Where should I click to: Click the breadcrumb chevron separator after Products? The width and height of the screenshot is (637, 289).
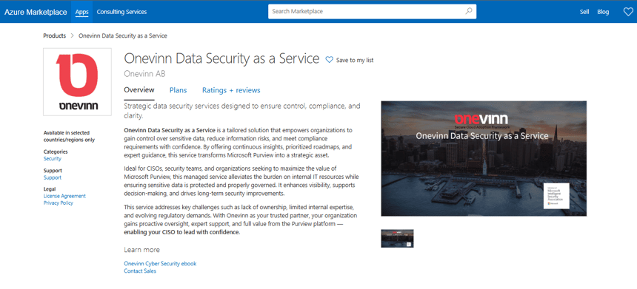coord(73,35)
